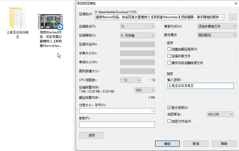239x151 pixels.
Task: Enable 创建自解压程序 checkbox
Action: click(x=169, y=49)
